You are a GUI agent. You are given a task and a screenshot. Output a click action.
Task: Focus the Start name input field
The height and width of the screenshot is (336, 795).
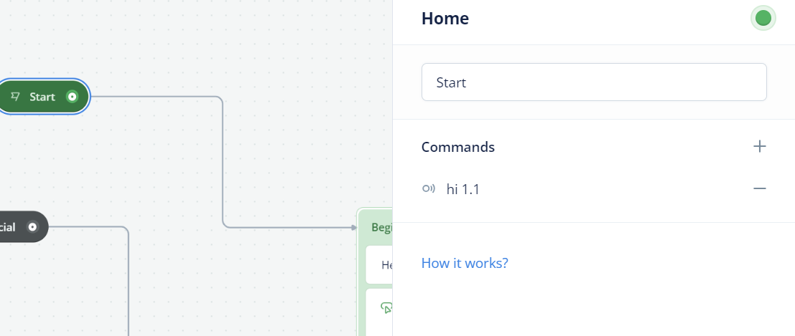pyautogui.click(x=594, y=82)
